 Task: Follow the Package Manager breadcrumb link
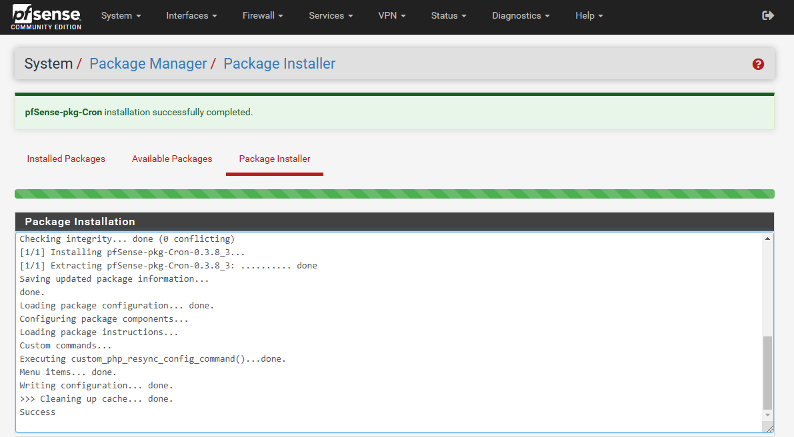[149, 64]
